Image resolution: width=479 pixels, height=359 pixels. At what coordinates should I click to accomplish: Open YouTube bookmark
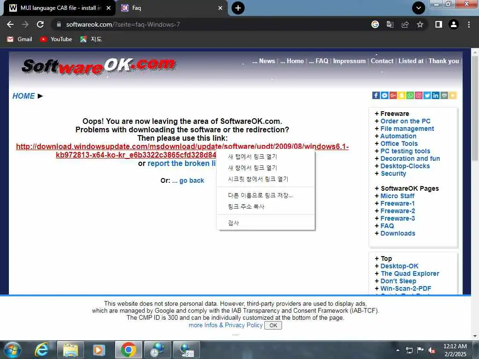click(x=56, y=39)
